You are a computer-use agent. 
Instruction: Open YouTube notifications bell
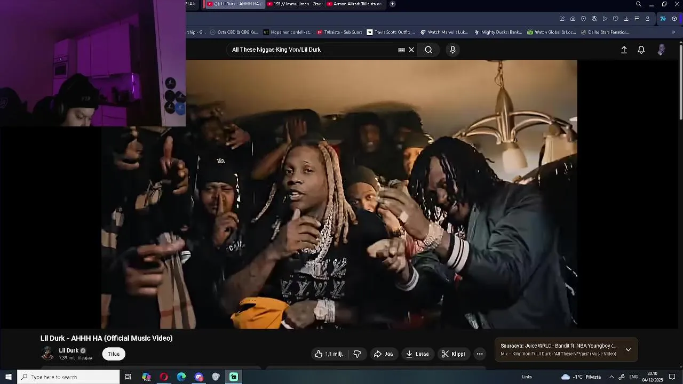pos(641,50)
